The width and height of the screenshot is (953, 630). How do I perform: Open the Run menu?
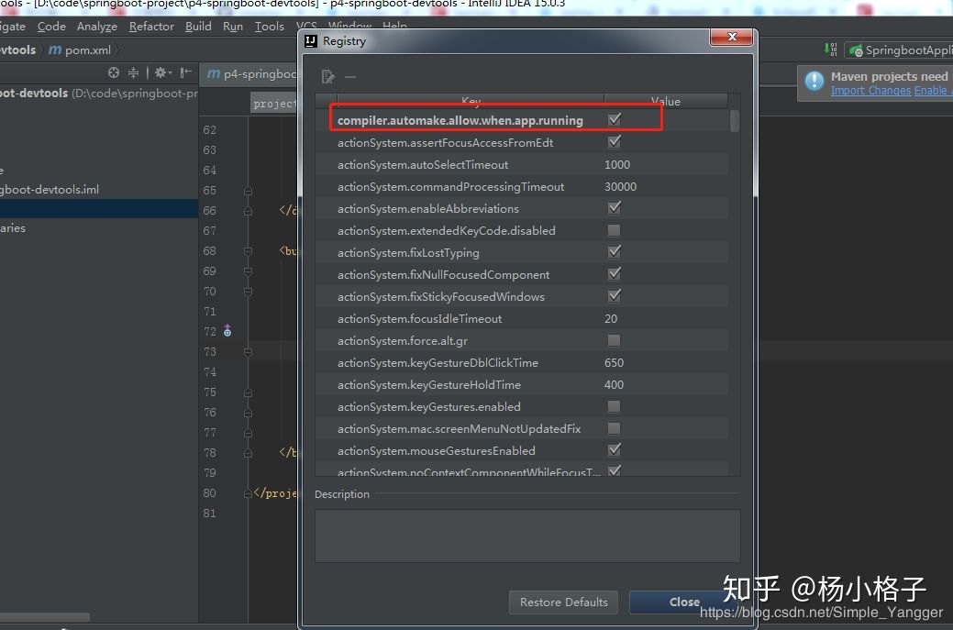pos(233,26)
